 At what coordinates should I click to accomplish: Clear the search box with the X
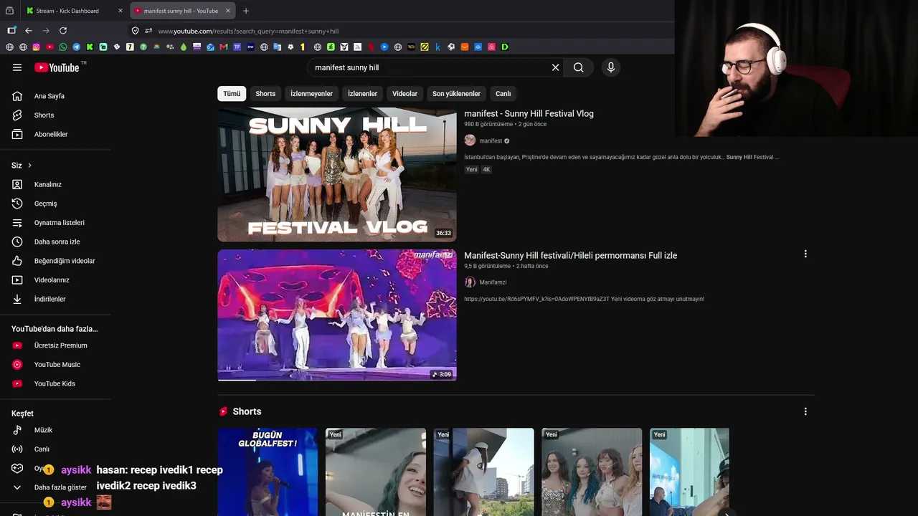(555, 67)
